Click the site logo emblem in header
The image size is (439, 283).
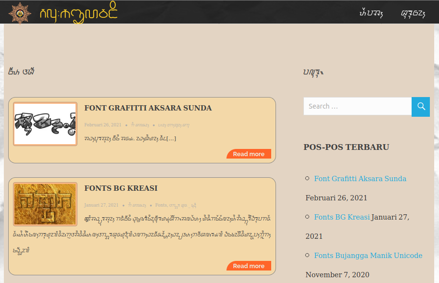pos(20,12)
